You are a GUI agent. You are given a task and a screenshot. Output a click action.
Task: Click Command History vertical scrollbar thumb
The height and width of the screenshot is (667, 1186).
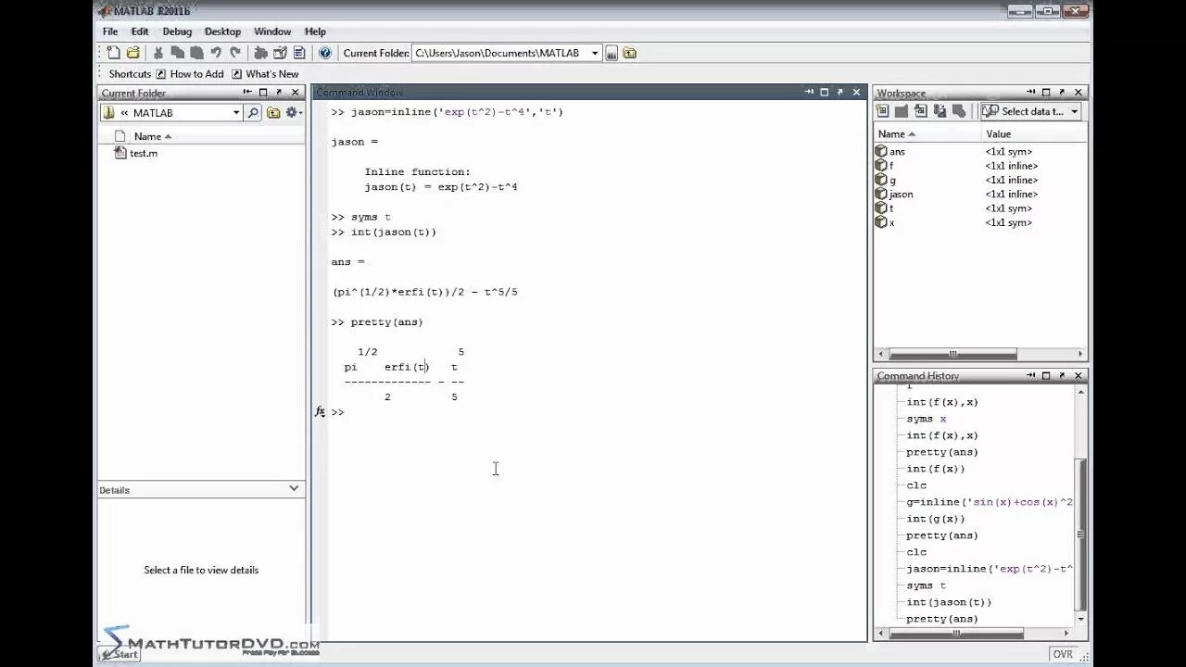tap(1081, 535)
